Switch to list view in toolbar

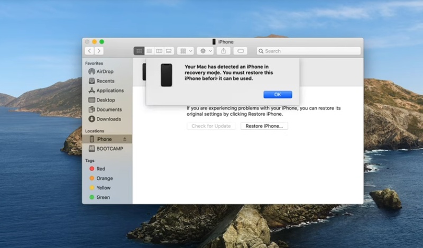(x=149, y=51)
